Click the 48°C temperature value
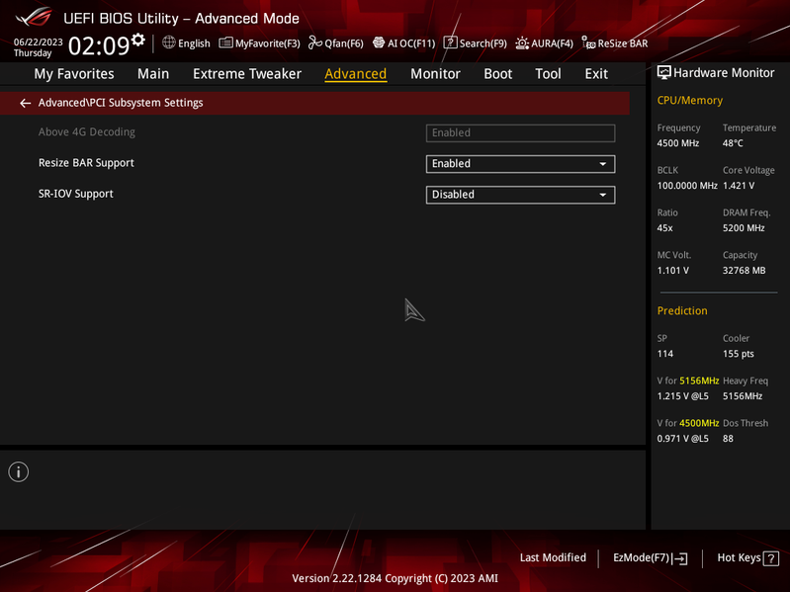Screen dimensions: 790x592 [733, 143]
